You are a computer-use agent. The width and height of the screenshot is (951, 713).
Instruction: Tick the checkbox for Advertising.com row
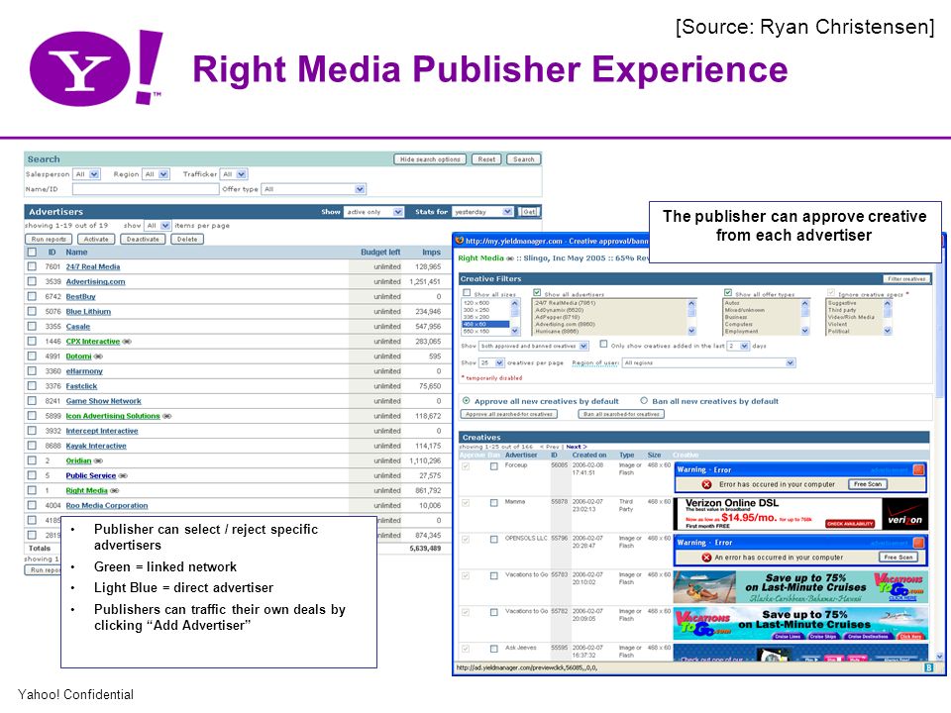(x=32, y=281)
